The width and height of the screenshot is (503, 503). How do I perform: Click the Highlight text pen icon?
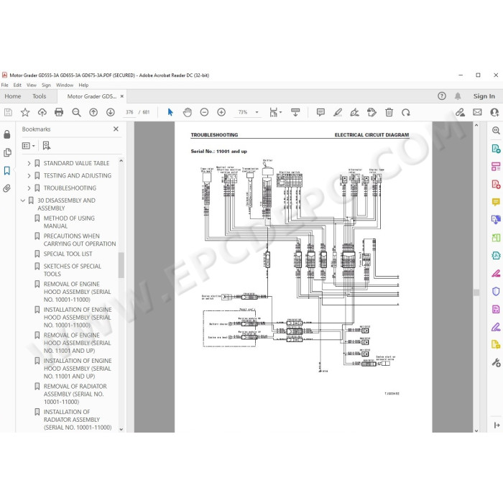338,112
